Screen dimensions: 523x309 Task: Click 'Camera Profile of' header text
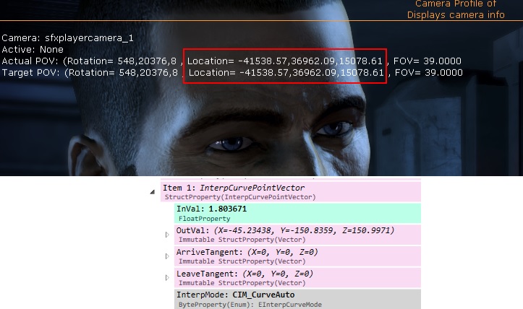point(456,4)
